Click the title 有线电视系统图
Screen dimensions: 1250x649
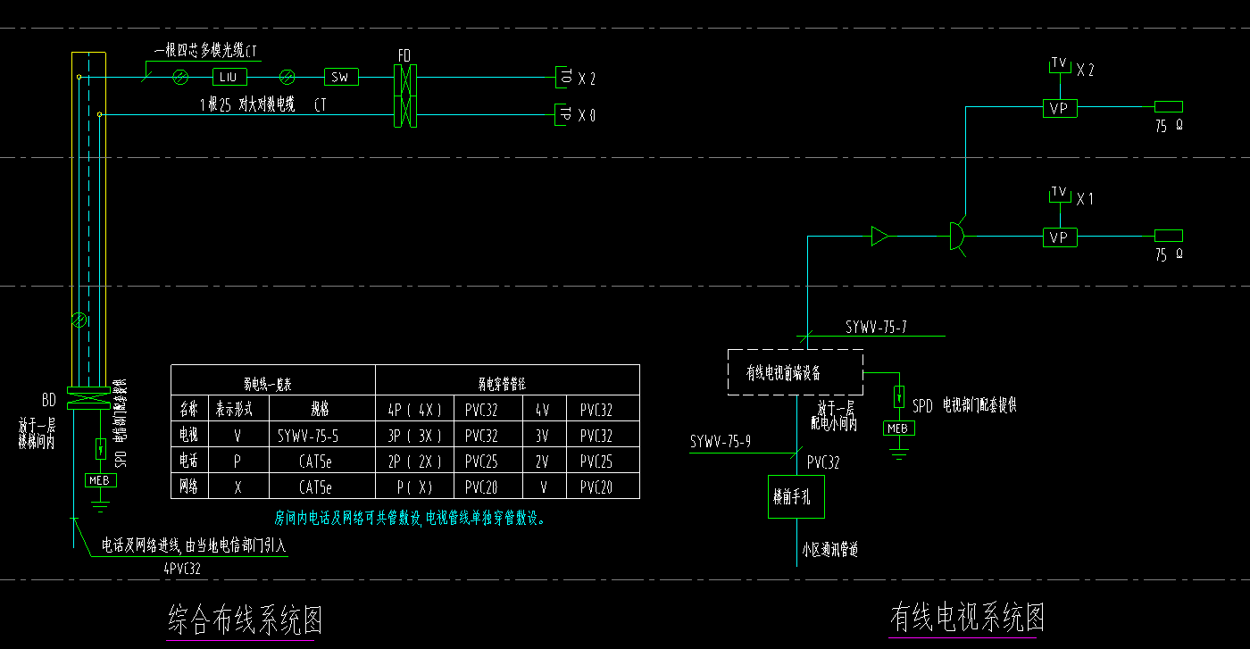pyautogui.click(x=967, y=616)
